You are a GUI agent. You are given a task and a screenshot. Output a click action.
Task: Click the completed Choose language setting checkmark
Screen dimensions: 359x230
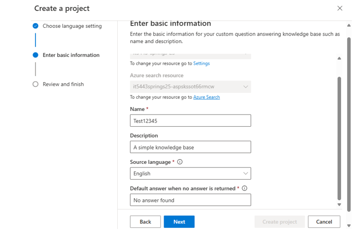click(x=35, y=26)
